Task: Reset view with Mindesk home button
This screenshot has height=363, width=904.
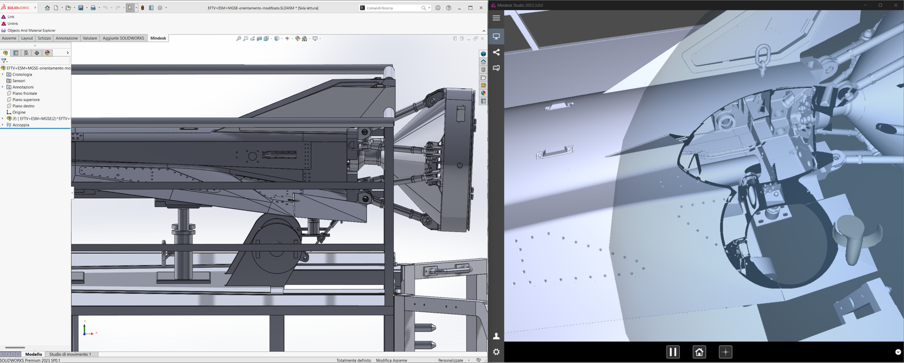Action: tap(699, 352)
